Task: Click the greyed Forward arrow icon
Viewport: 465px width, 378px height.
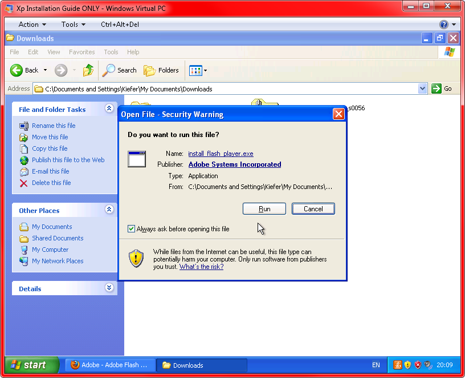Action: (x=61, y=70)
